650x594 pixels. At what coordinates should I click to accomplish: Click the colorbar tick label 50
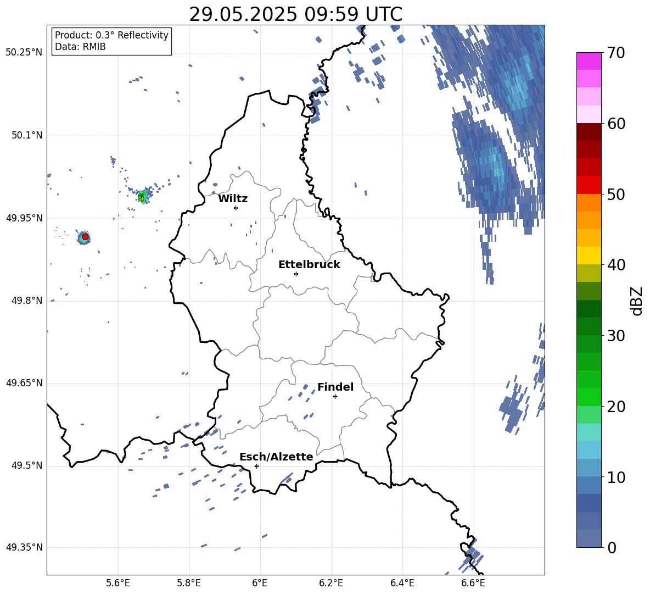[616, 195]
